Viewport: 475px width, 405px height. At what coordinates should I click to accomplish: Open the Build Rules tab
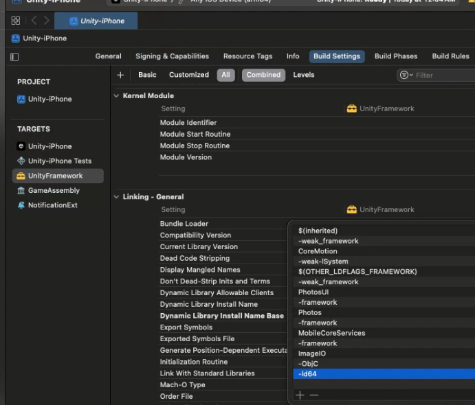point(450,56)
